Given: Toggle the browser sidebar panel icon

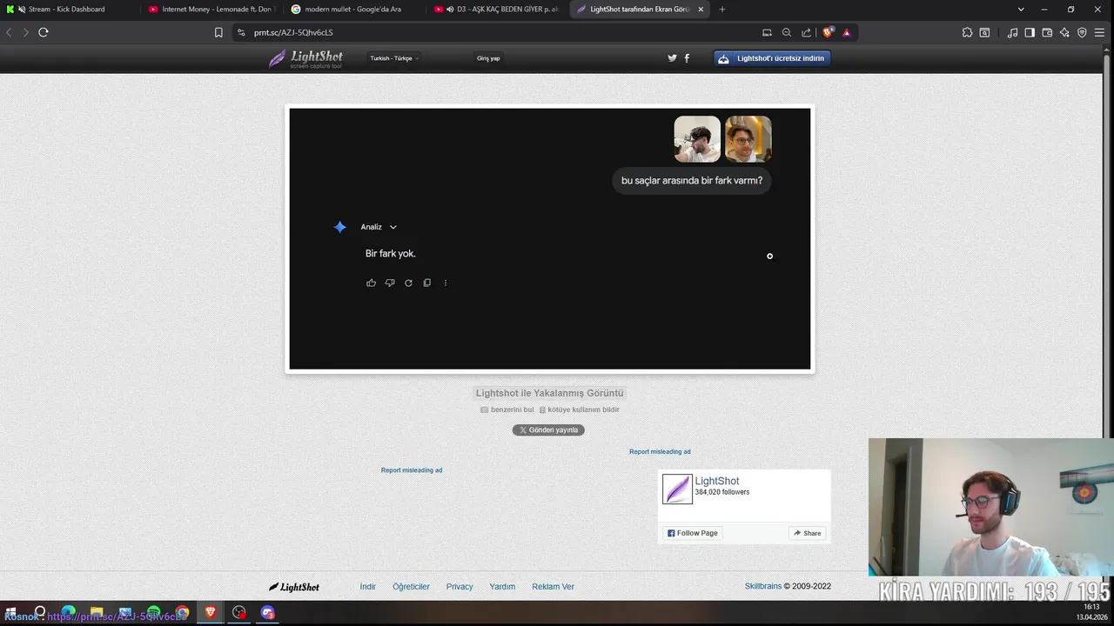Looking at the screenshot, I should click(1030, 32).
